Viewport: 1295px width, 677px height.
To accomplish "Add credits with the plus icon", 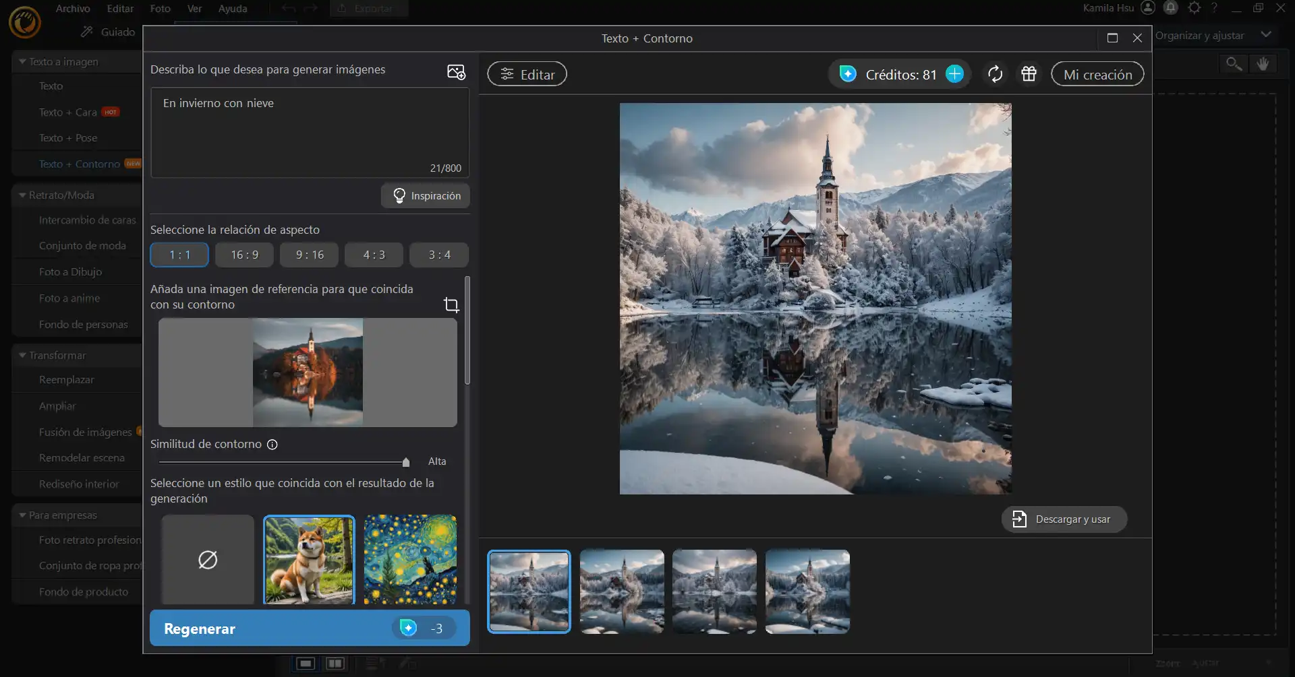I will (x=954, y=74).
